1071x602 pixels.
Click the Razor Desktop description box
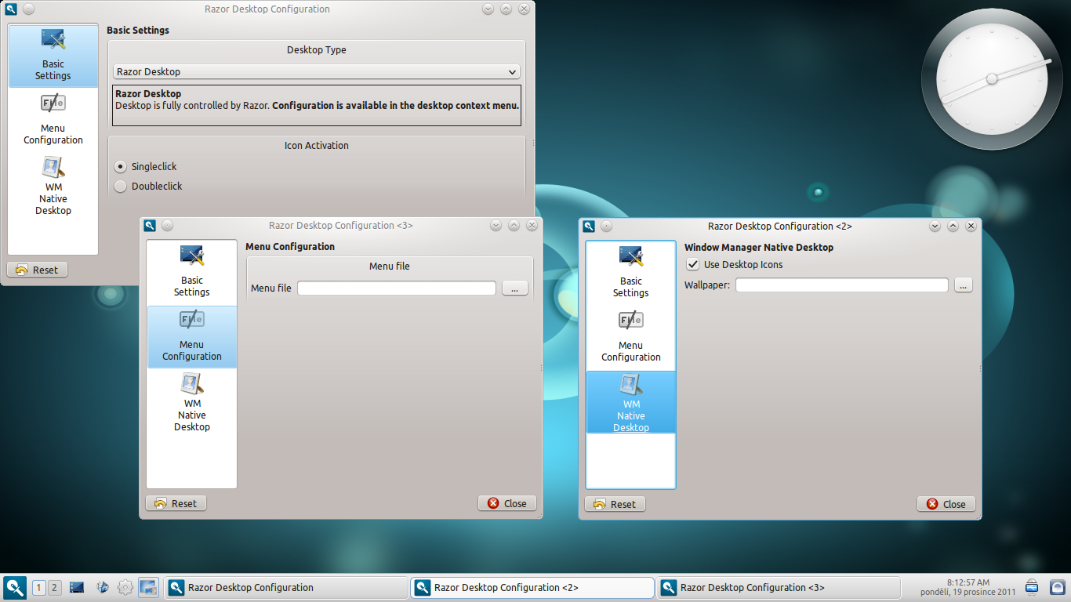(317, 105)
